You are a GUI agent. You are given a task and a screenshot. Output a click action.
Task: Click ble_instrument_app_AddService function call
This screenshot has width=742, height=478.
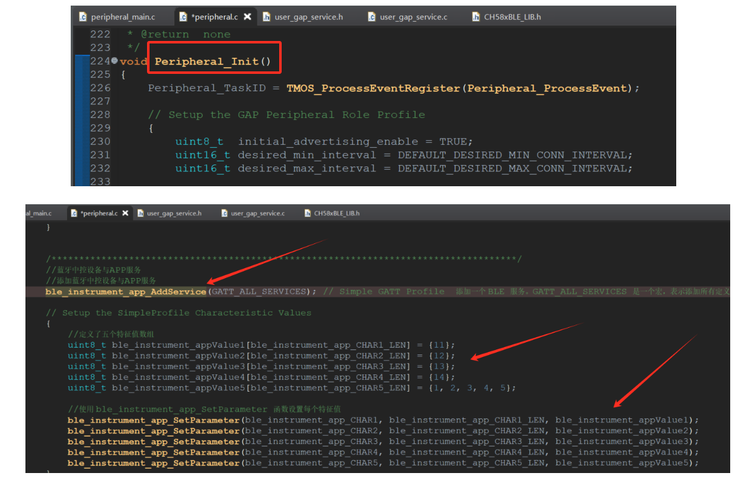125,291
